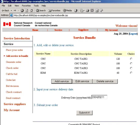Click the Home house icon
140x125 pixels.
point(31,11)
